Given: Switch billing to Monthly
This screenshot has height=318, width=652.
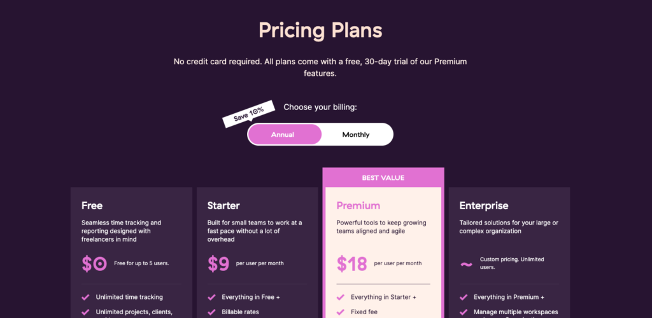Looking at the screenshot, I should (x=356, y=135).
